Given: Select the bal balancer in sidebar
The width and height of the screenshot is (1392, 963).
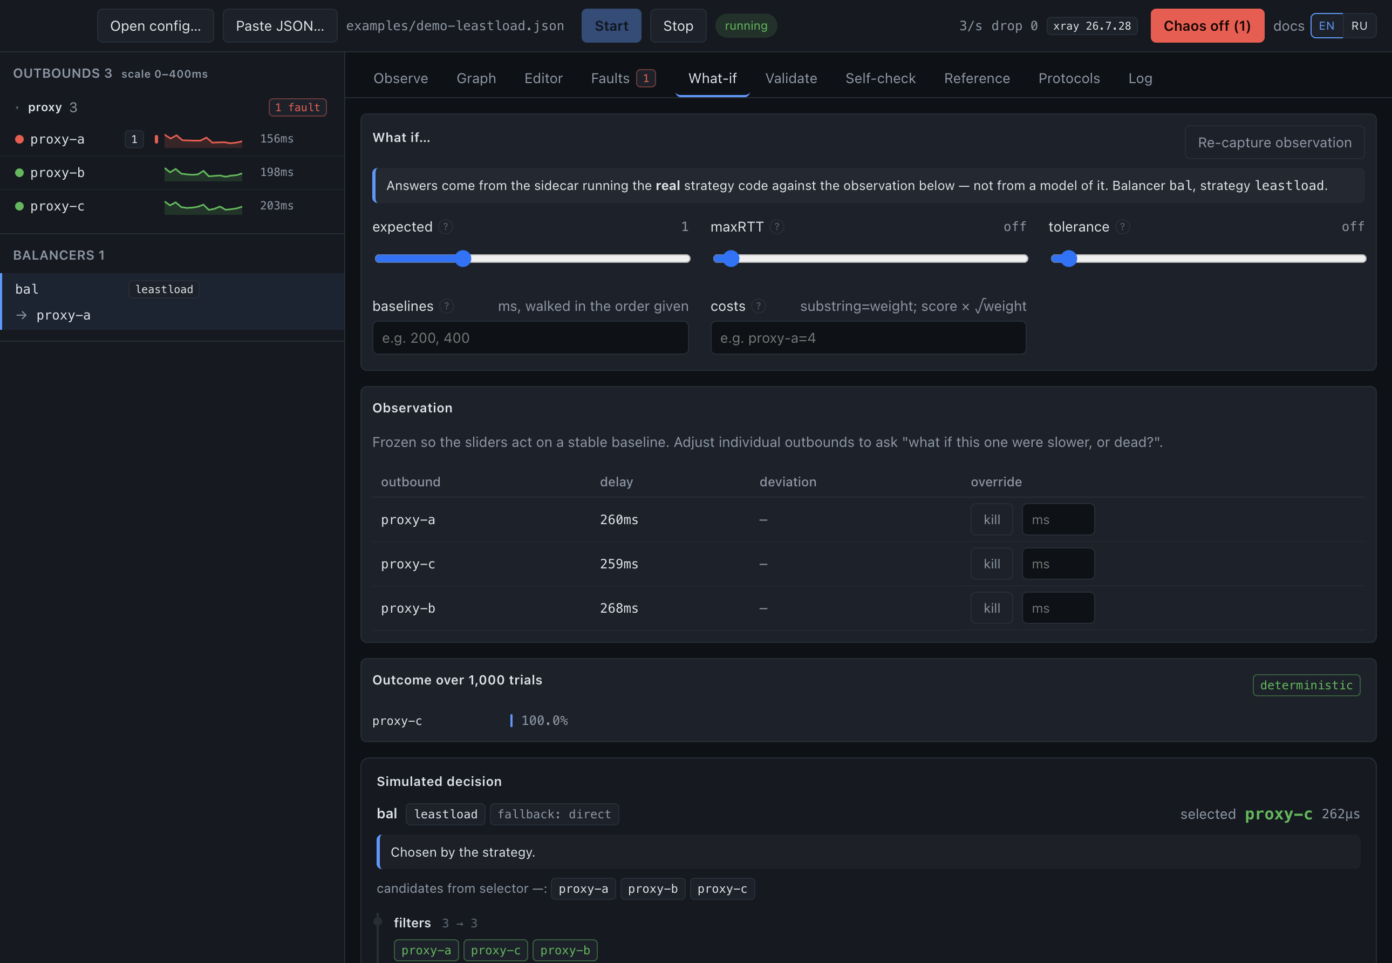Looking at the screenshot, I should tap(173, 302).
